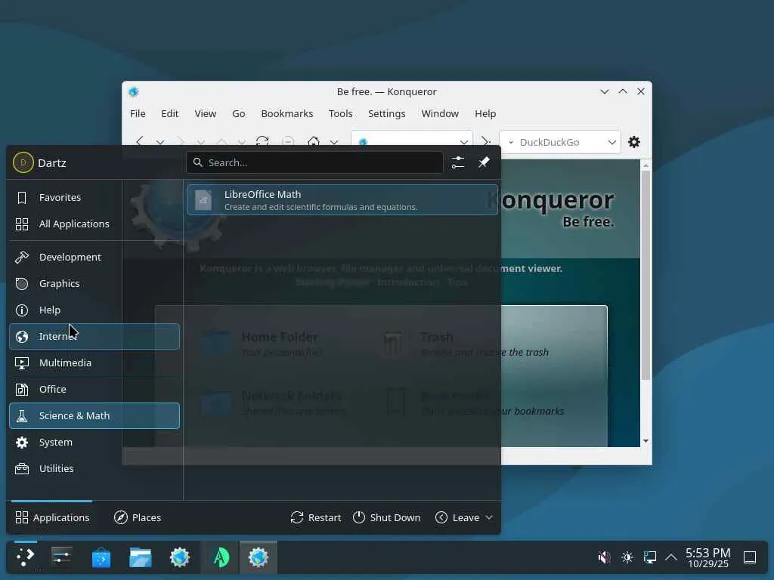Click Konqueror toolbar gear icon
Screen dimensions: 774x580
[634, 142]
